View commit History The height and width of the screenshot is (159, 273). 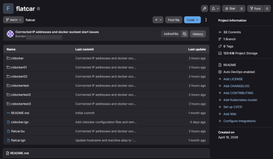pos(198,34)
